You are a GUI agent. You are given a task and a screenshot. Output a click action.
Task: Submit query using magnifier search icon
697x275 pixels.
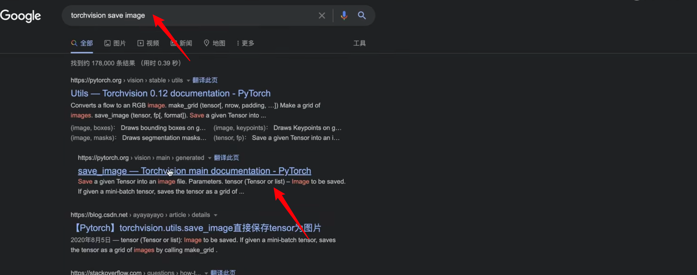[x=362, y=15]
